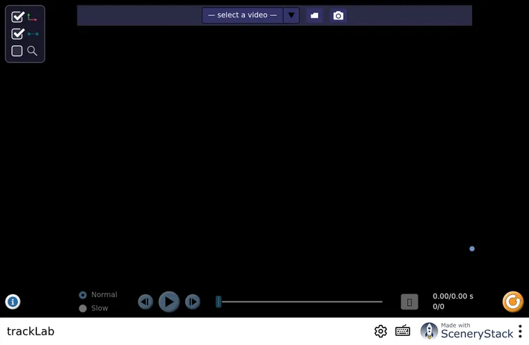Click the gray square button near time readout

point(409,302)
